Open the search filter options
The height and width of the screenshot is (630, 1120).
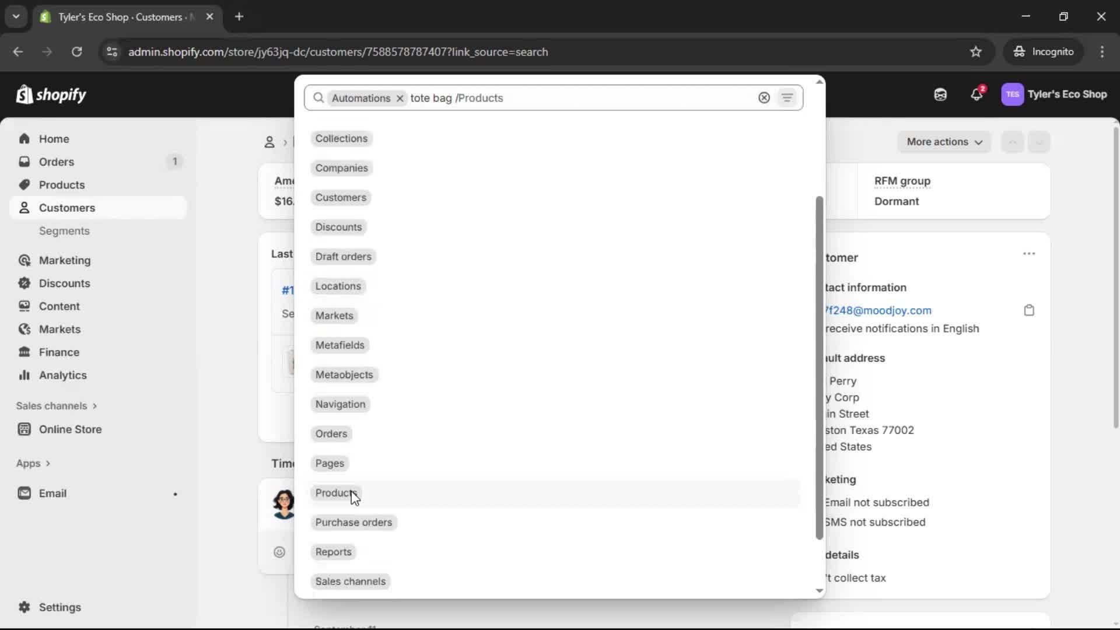787,97
